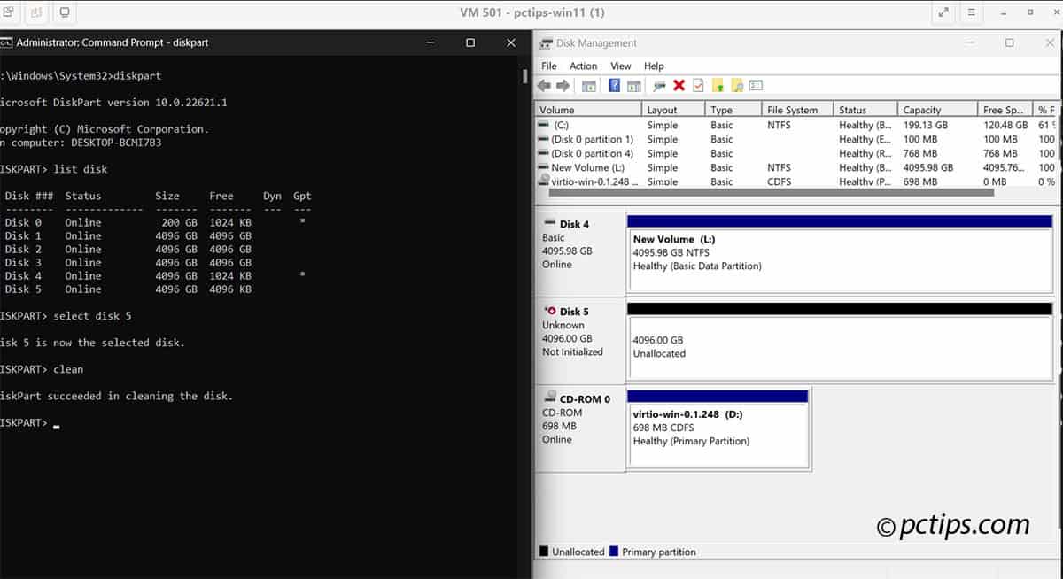The width and height of the screenshot is (1063, 579).
Task: Click the VM fullscreen expand icon at top right
Action: pyautogui.click(x=943, y=13)
